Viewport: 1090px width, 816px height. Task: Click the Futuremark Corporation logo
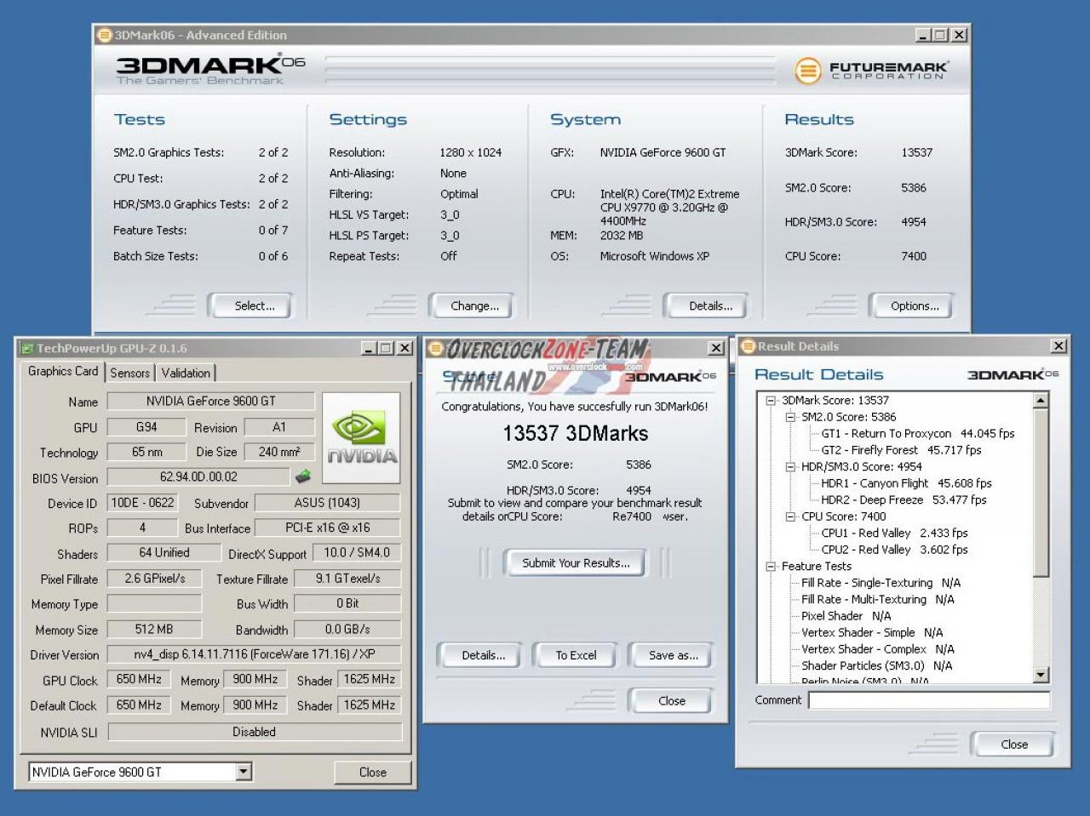tap(872, 70)
